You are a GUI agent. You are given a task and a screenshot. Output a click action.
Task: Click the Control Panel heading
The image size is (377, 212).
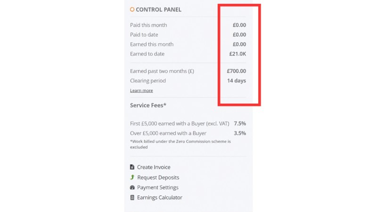(x=158, y=9)
